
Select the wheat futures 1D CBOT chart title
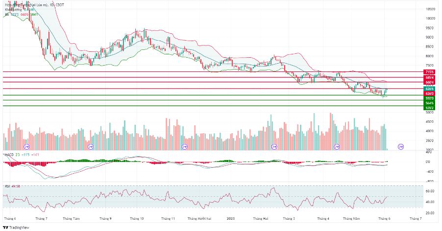click(34, 5)
